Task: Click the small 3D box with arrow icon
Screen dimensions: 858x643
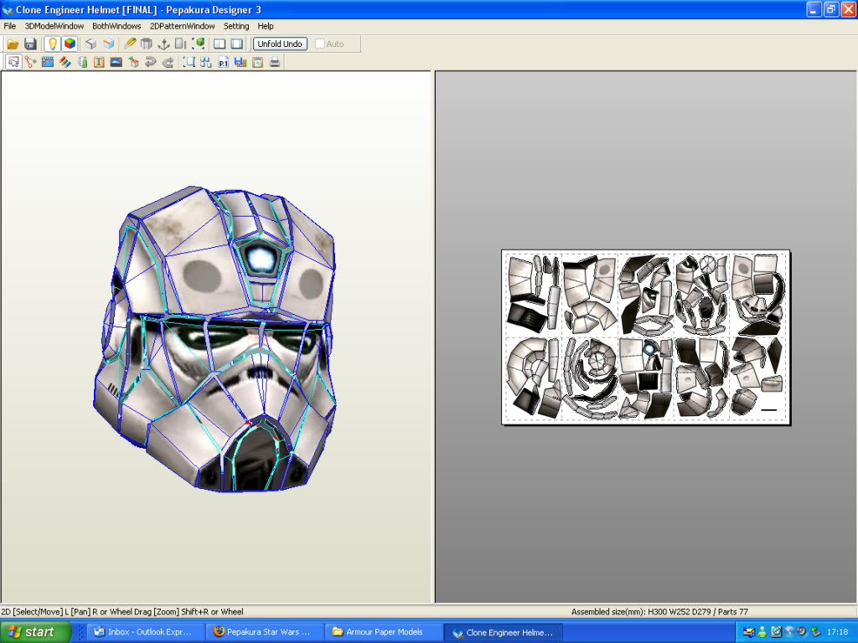Action: click(x=133, y=62)
